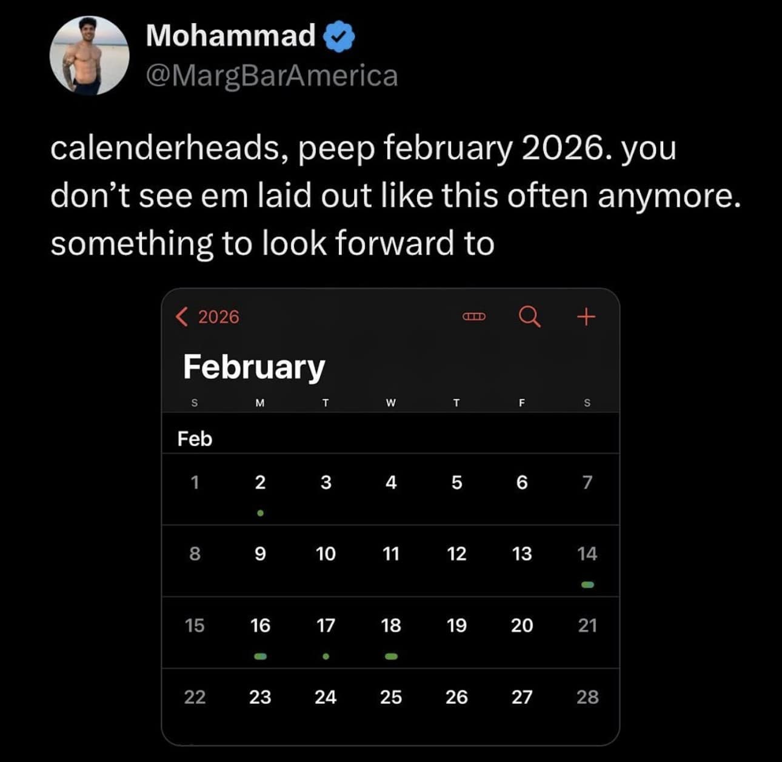782x762 pixels.
Task: Tap the event indicator under February 14
Action: coord(587,584)
